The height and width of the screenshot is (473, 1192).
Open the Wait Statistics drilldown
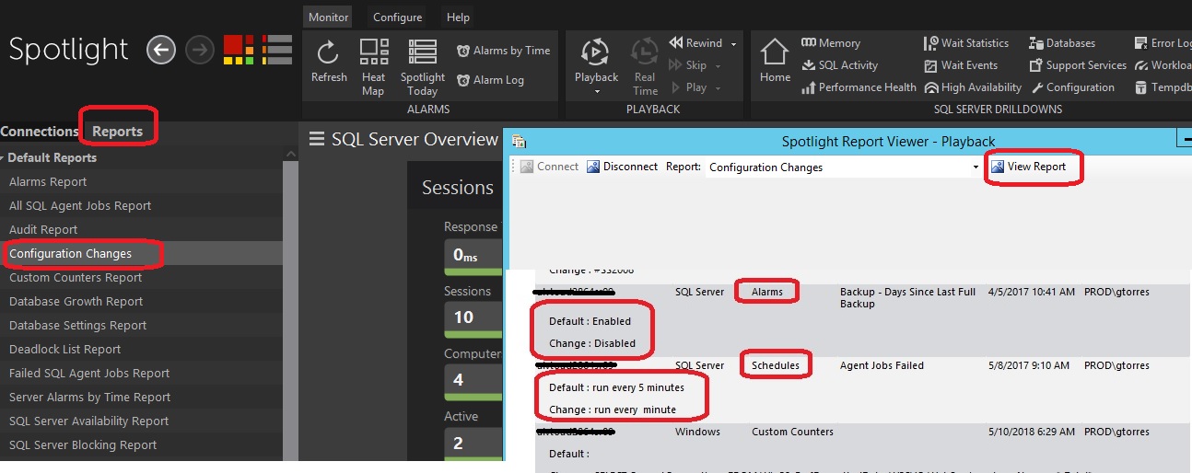coord(966,43)
